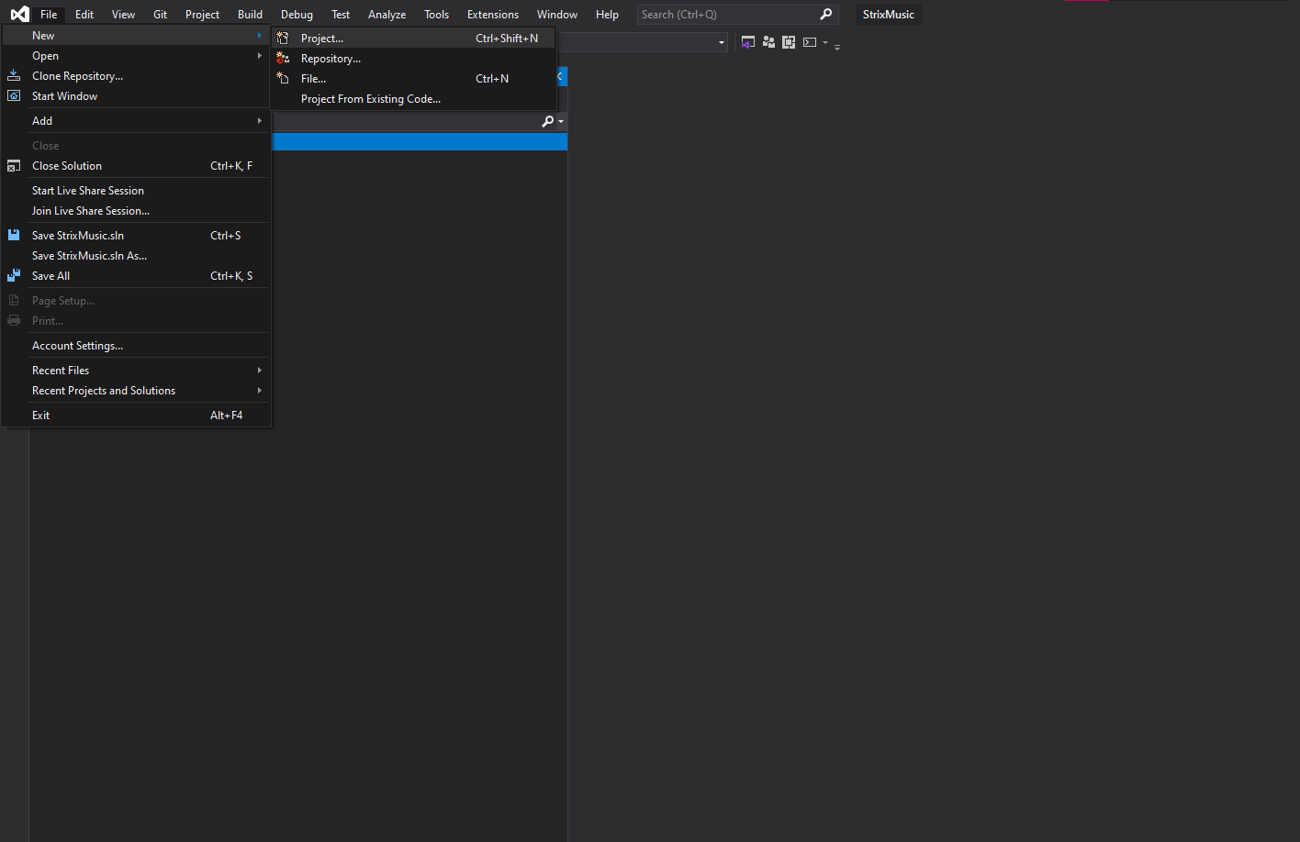Open Start Window from File menu
Viewport: 1300px width, 842px height.
pos(64,96)
